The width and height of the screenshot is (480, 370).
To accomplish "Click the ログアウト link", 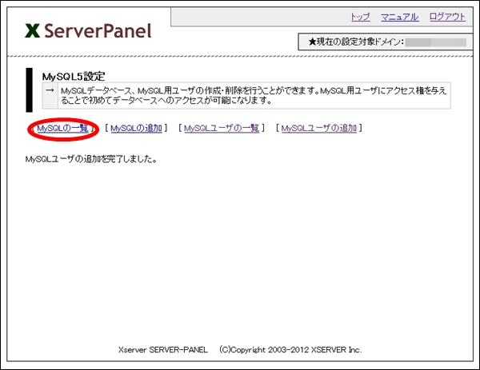I will pyautogui.click(x=447, y=17).
